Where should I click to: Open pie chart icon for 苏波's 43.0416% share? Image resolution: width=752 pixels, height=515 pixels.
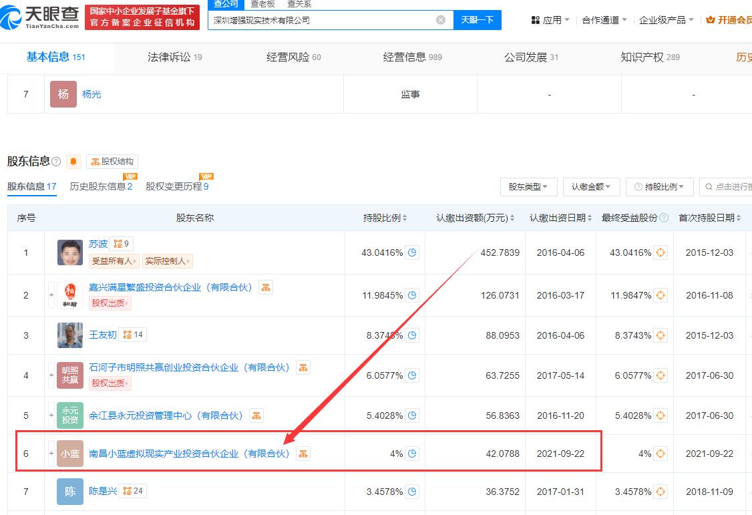[x=412, y=252]
